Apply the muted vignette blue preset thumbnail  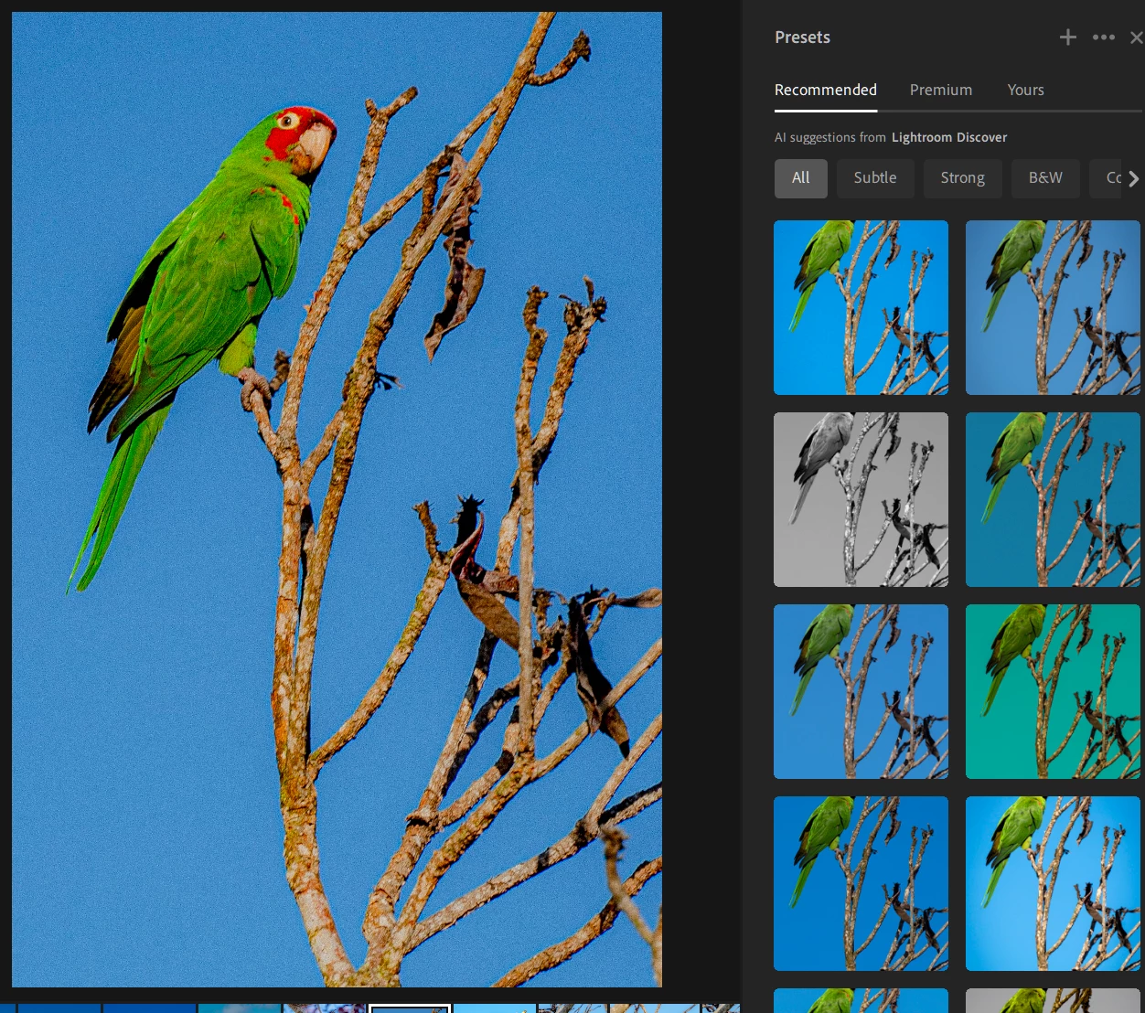click(x=1053, y=307)
